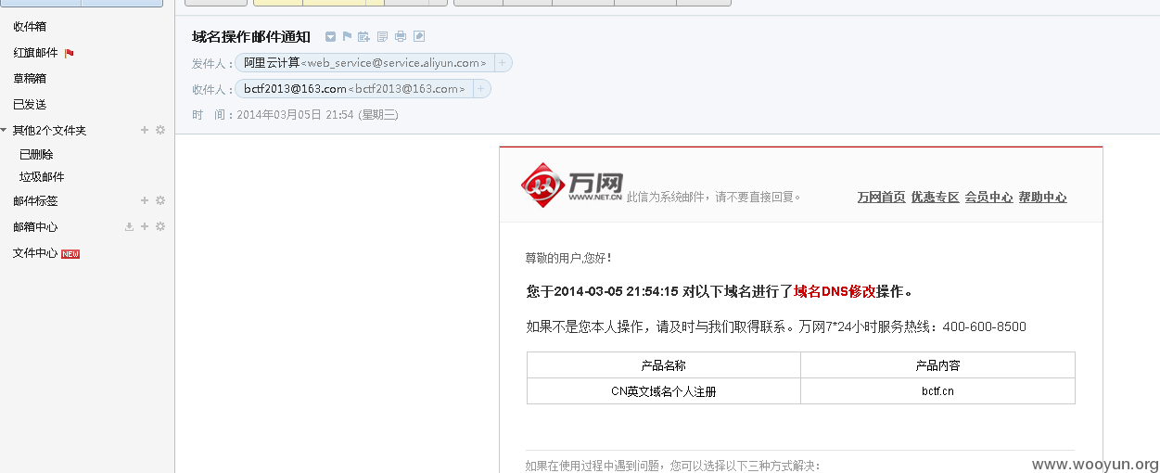Click the red 域名DNS修改 text
This screenshot has width=1160, height=473.
tap(835, 291)
